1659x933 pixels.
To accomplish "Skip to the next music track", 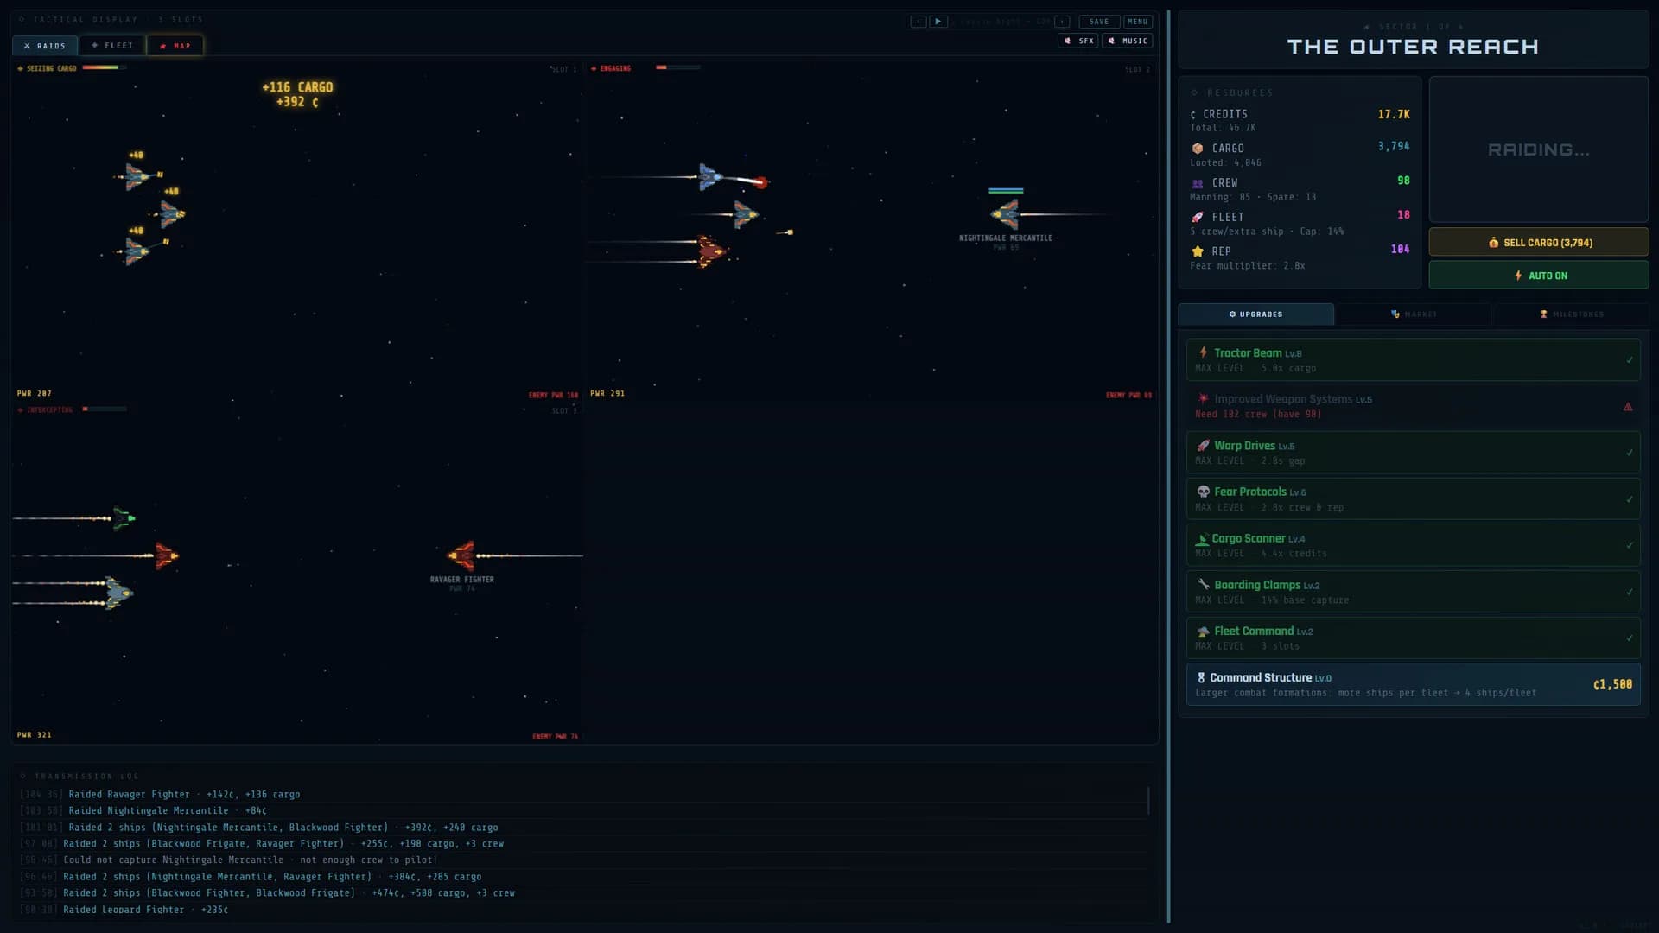I will point(1063,22).
